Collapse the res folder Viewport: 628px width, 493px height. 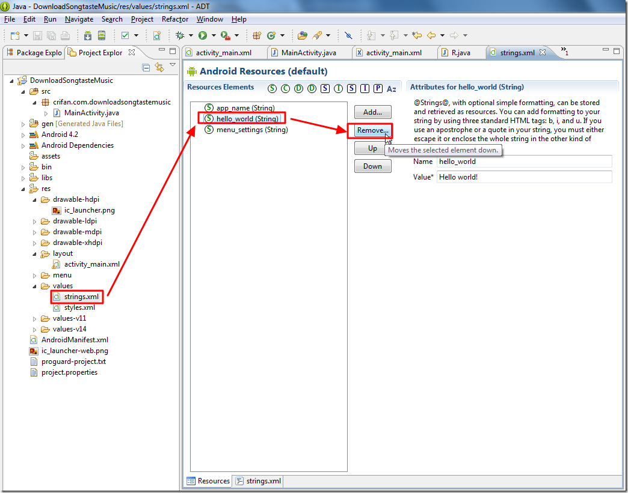click(x=23, y=189)
